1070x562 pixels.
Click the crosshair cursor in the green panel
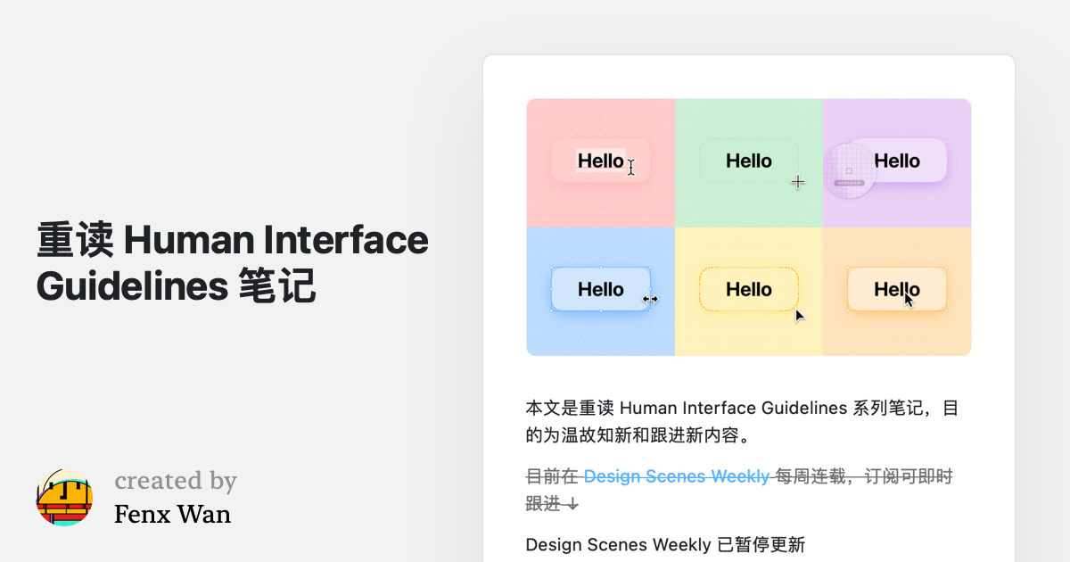(798, 182)
